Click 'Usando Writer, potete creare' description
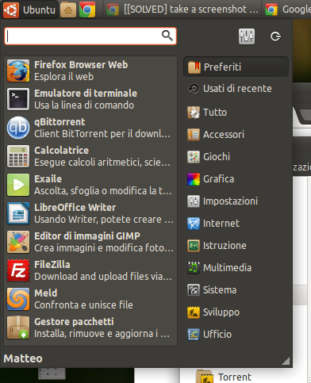The image size is (311, 383). pyautogui.click(x=104, y=220)
